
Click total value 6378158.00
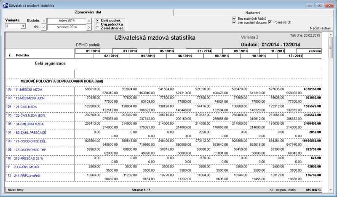point(312,89)
